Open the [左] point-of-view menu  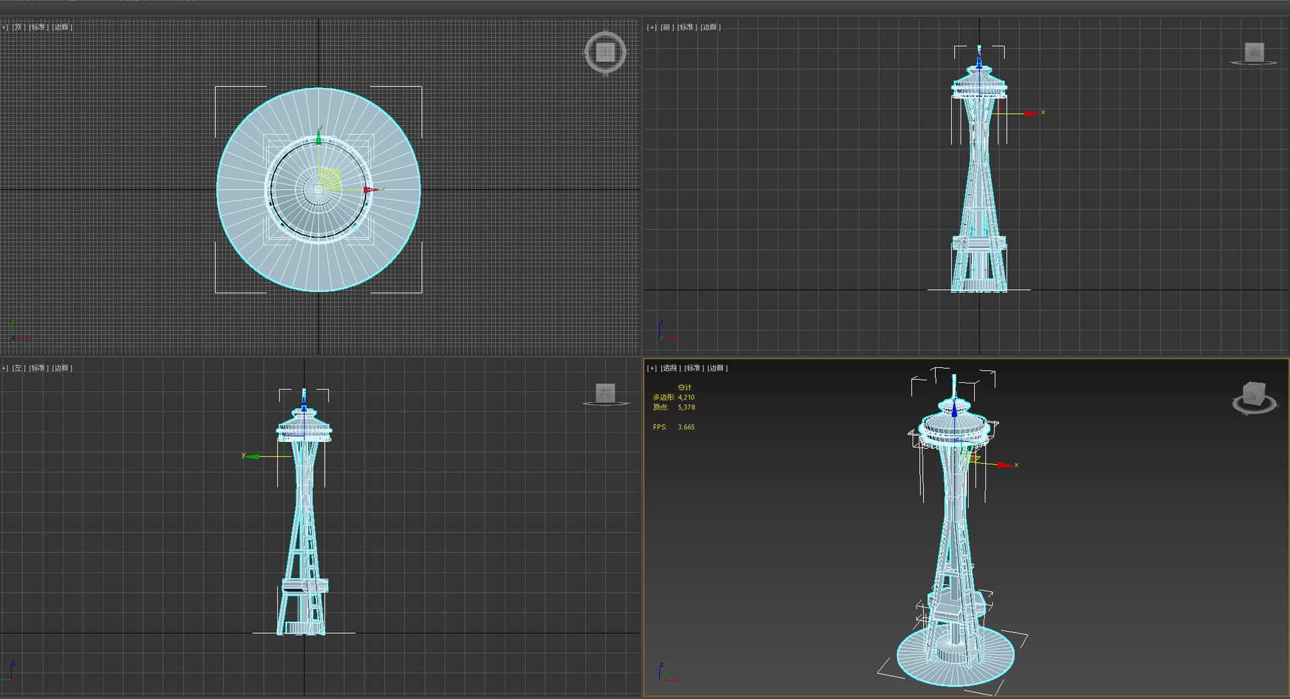point(18,368)
